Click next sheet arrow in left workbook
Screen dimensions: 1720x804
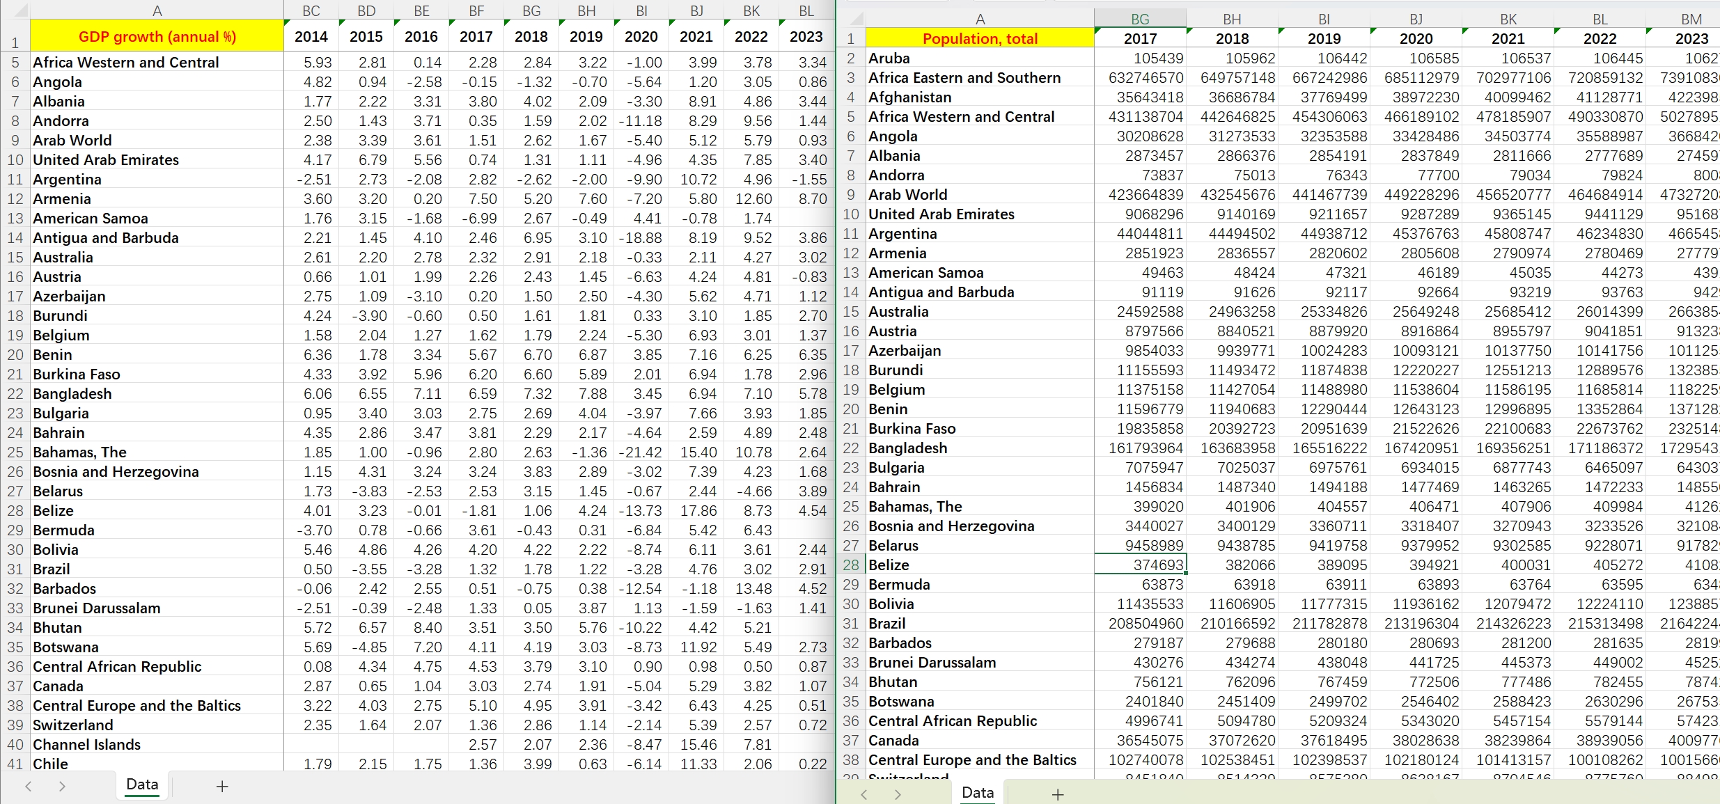[x=62, y=787]
